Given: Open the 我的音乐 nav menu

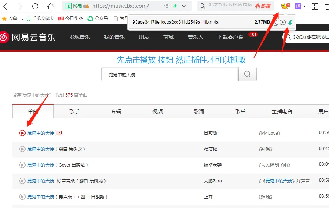Looking at the screenshot, I should click(x=114, y=37).
